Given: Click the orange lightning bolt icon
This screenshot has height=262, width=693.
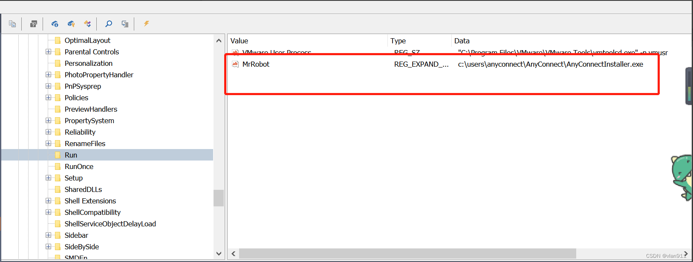Looking at the screenshot, I should [x=146, y=24].
